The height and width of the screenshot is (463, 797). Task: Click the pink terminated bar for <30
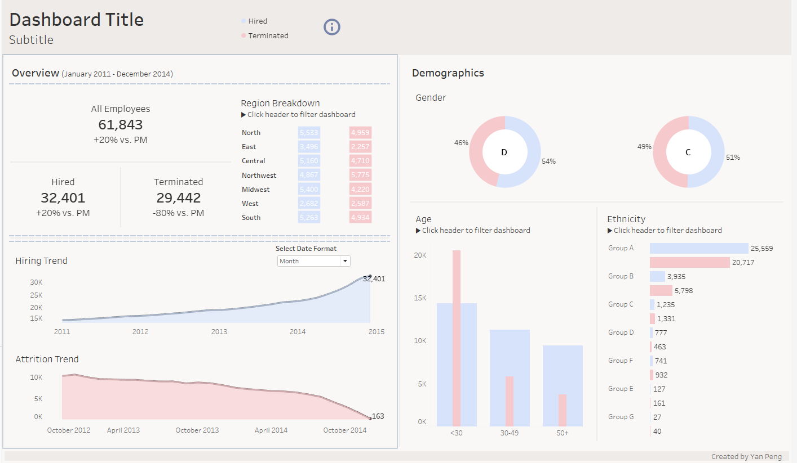point(457,338)
